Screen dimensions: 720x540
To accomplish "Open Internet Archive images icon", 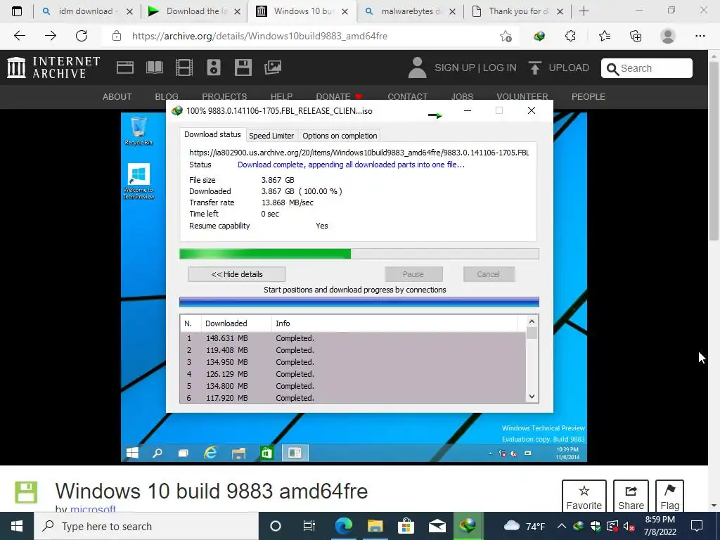I will tap(273, 67).
